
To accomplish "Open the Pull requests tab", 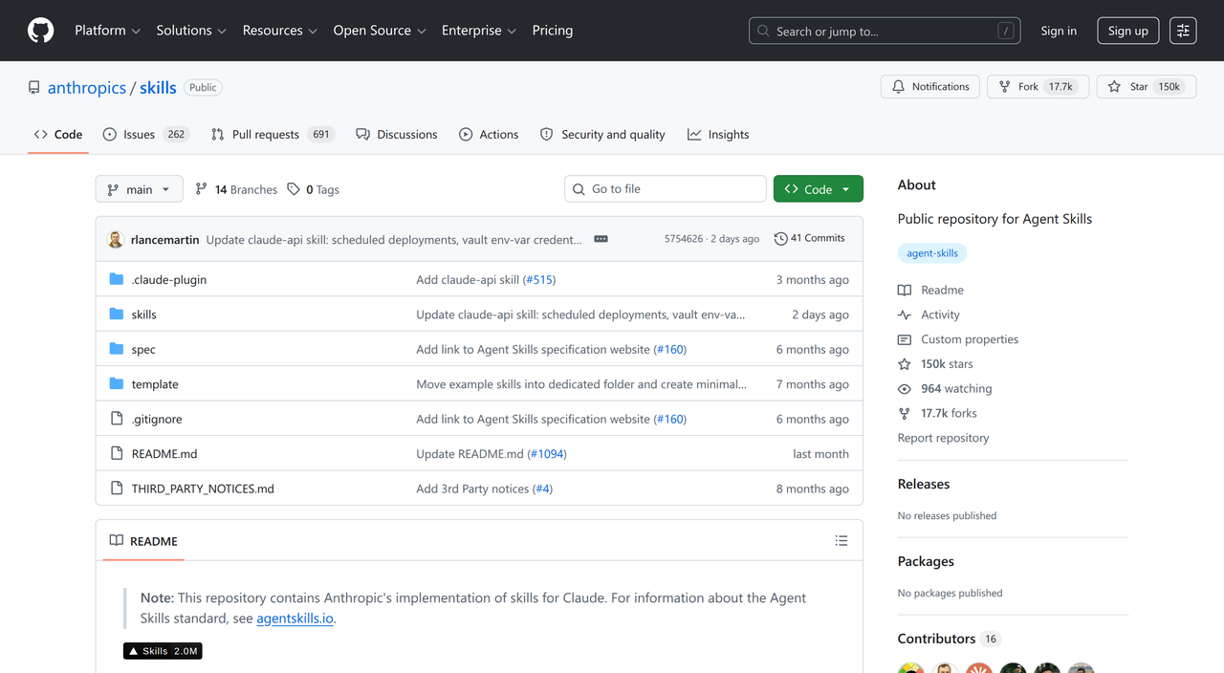I will pyautogui.click(x=272, y=135).
